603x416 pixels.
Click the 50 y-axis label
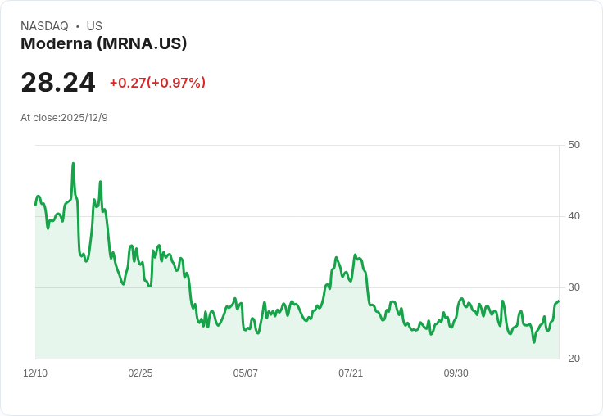point(574,145)
